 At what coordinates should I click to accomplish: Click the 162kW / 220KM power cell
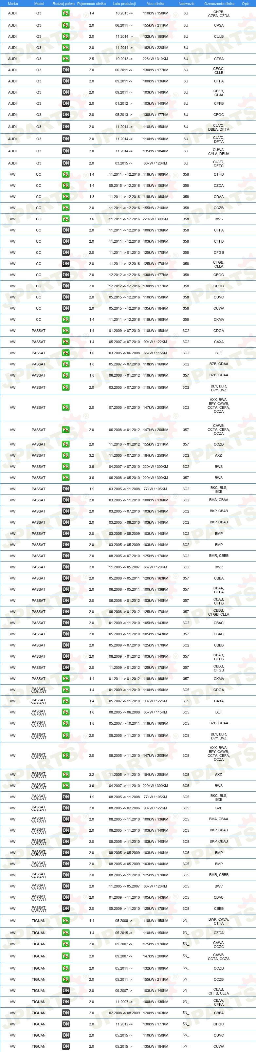[x=155, y=48]
